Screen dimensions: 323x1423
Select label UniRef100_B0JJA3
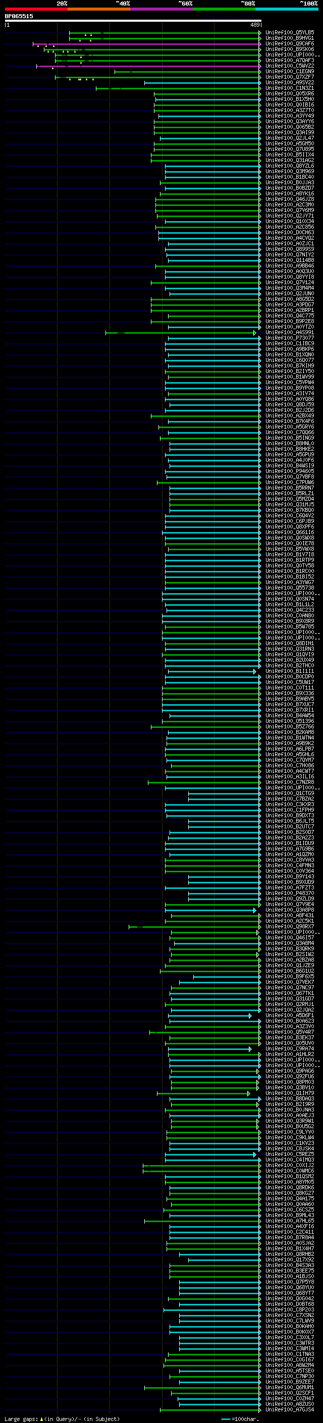[x=290, y=182]
